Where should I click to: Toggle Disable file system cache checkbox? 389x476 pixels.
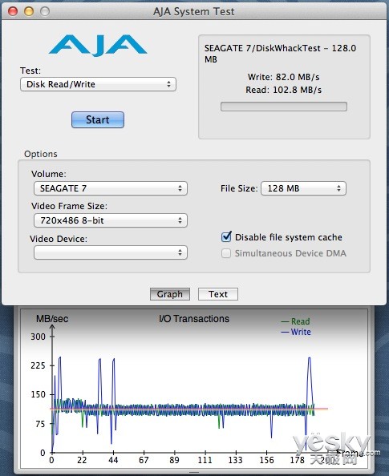(226, 236)
